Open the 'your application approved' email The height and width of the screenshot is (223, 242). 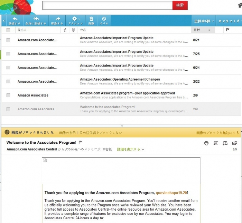click(121, 95)
